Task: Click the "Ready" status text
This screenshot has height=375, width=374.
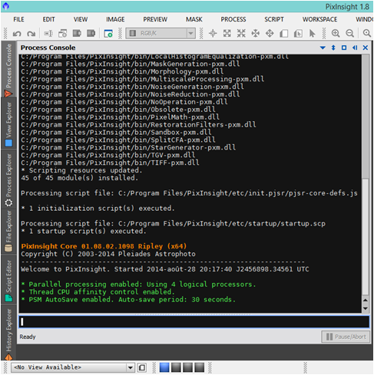Action: (x=28, y=337)
